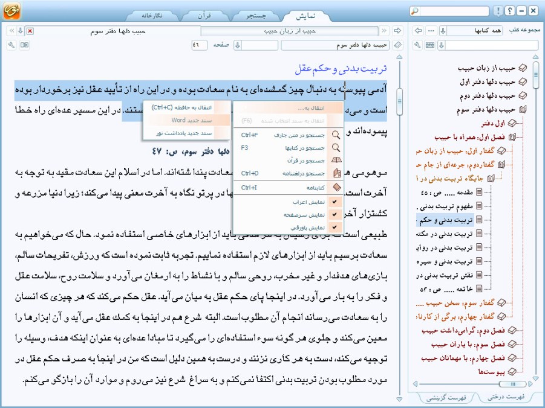Click the down arrow below the text scrollbar
Viewport: 545px width, 408px height.
[x=399, y=400]
